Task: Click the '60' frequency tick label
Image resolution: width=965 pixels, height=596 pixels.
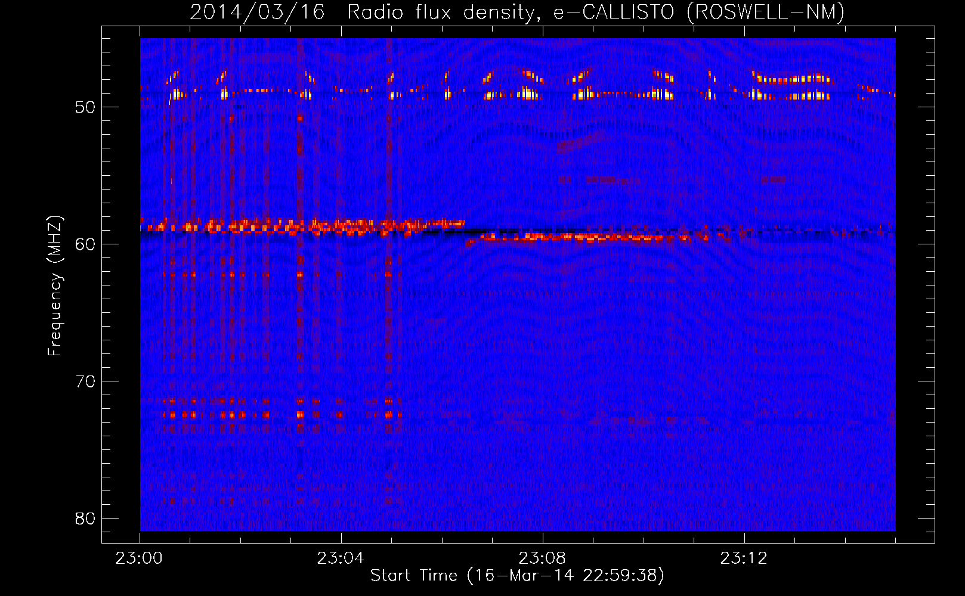Action: tap(85, 244)
